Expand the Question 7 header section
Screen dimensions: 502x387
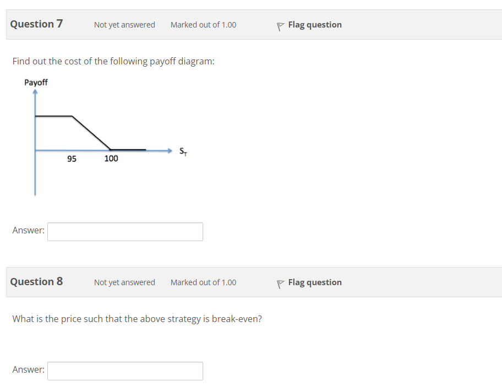pos(37,24)
